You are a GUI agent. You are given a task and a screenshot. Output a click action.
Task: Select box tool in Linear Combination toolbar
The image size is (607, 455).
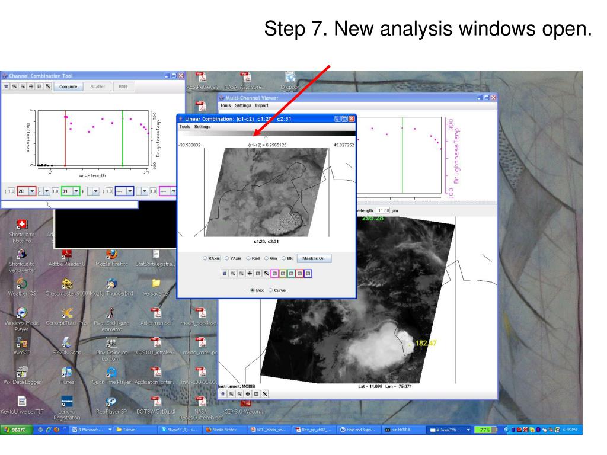pyautogui.click(x=258, y=274)
